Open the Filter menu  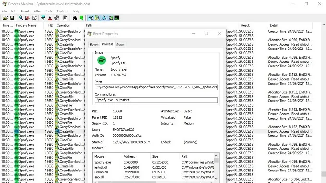pyautogui.click(x=37, y=11)
